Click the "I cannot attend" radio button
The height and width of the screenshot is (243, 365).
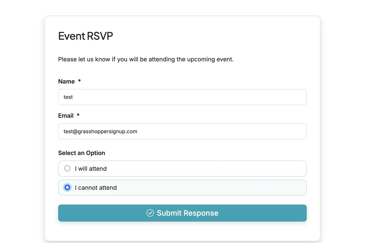(68, 187)
